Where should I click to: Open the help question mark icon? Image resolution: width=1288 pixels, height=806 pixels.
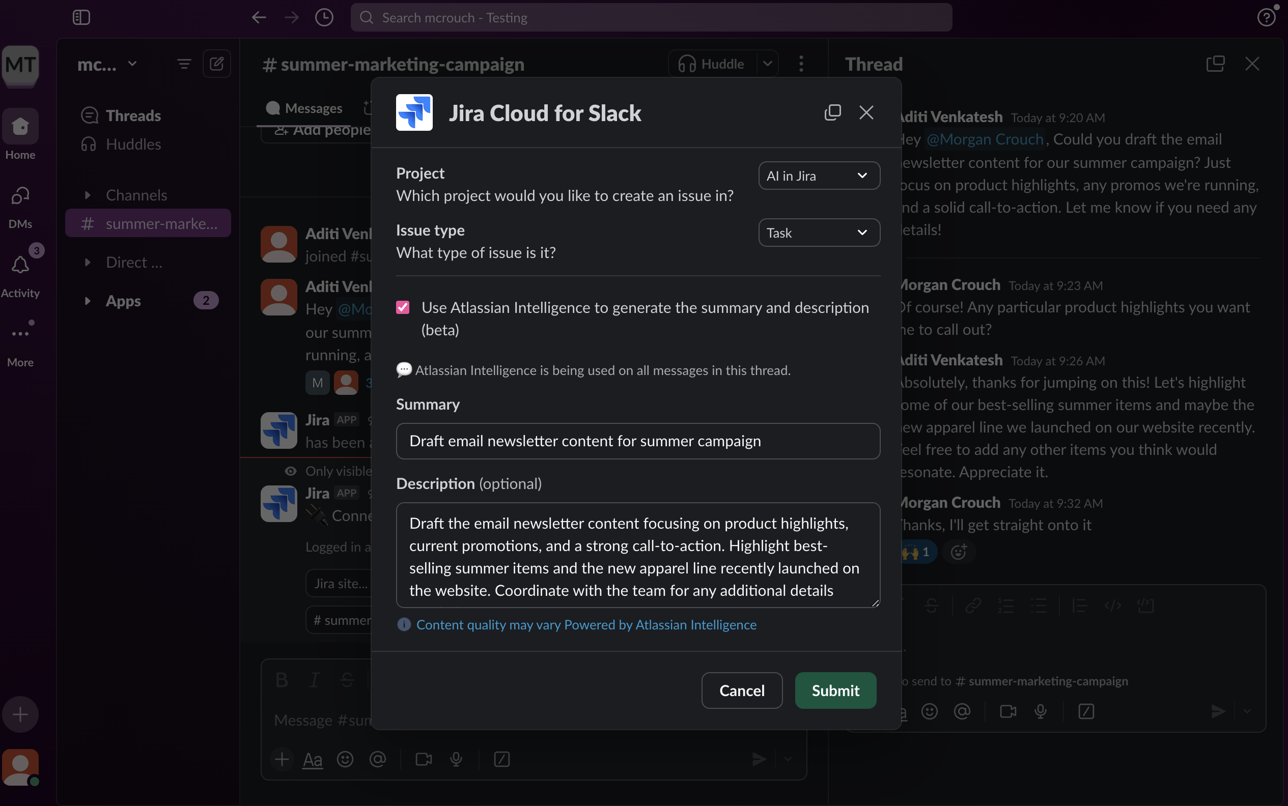[x=1266, y=18]
